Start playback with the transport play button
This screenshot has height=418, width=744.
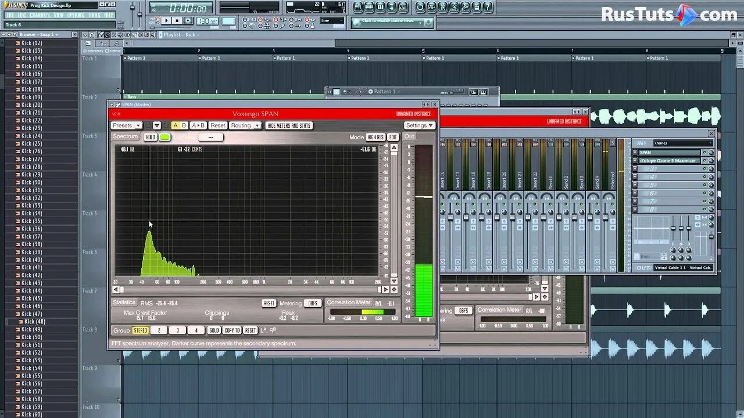point(167,20)
